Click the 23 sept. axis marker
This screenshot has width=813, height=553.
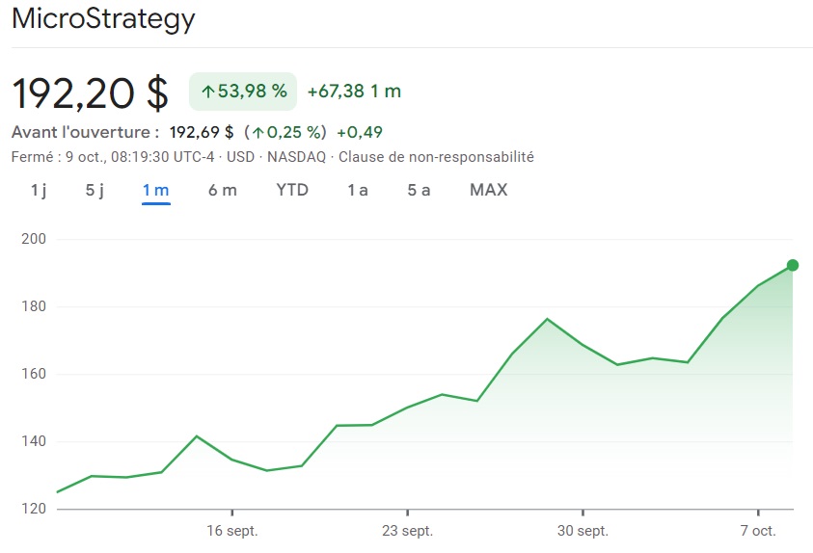coord(408,531)
